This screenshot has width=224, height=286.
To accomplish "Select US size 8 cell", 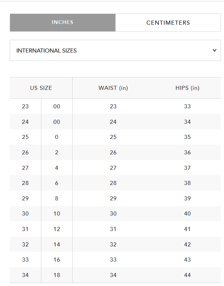I will coord(56,198).
